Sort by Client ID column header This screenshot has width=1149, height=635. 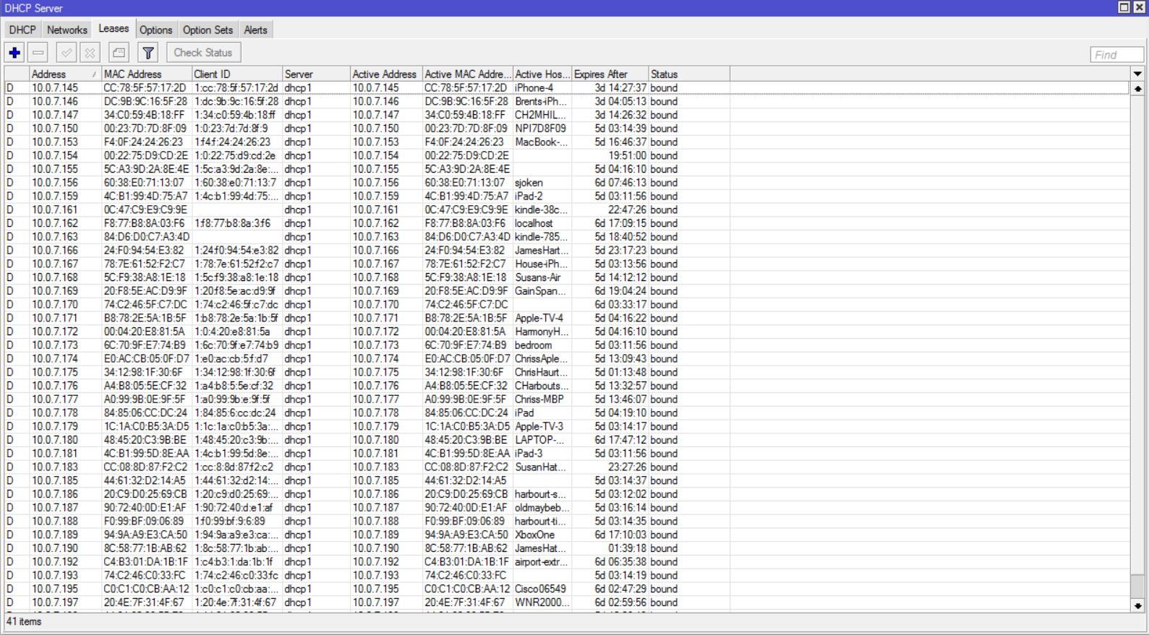click(x=236, y=74)
